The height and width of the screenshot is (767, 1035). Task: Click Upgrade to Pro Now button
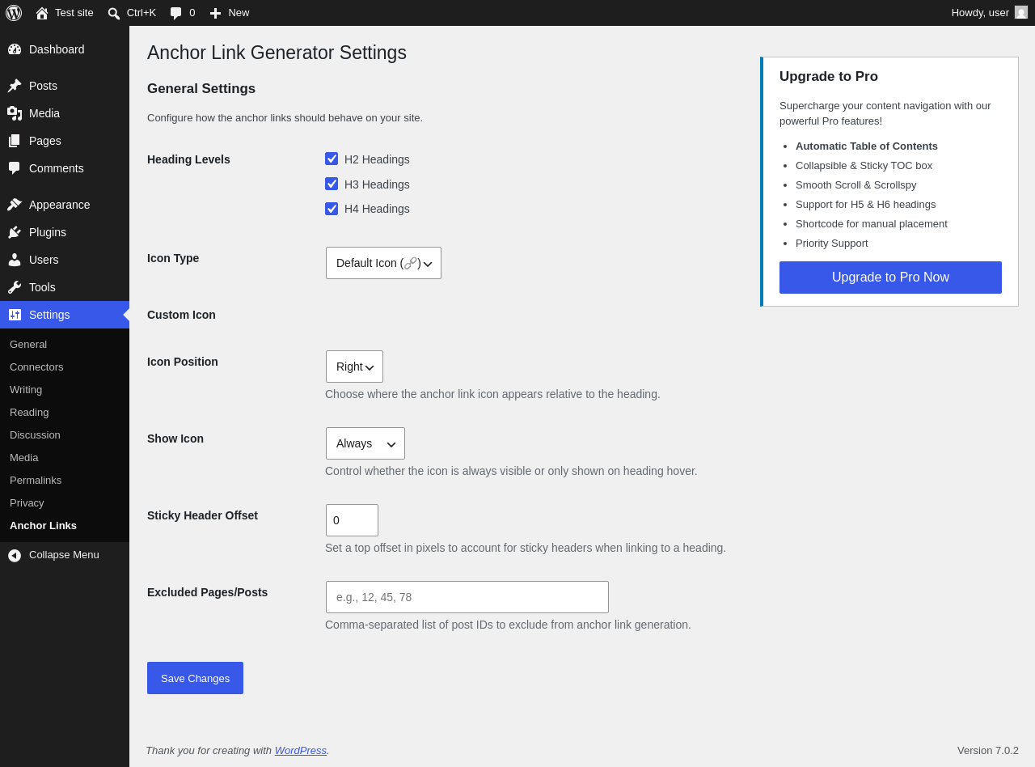coord(890,278)
